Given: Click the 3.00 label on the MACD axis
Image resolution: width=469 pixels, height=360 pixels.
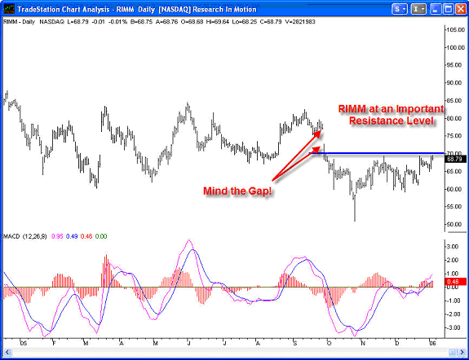Looking at the screenshot, I should pyautogui.click(x=453, y=247).
